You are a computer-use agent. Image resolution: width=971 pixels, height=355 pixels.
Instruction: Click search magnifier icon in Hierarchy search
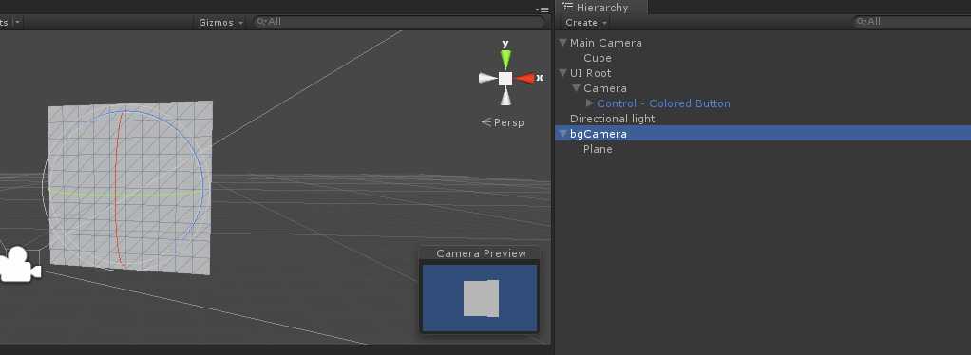[861, 22]
